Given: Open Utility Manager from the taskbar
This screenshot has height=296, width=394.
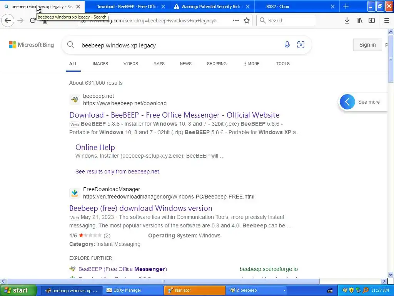Looking at the screenshot, I should click(133, 290).
